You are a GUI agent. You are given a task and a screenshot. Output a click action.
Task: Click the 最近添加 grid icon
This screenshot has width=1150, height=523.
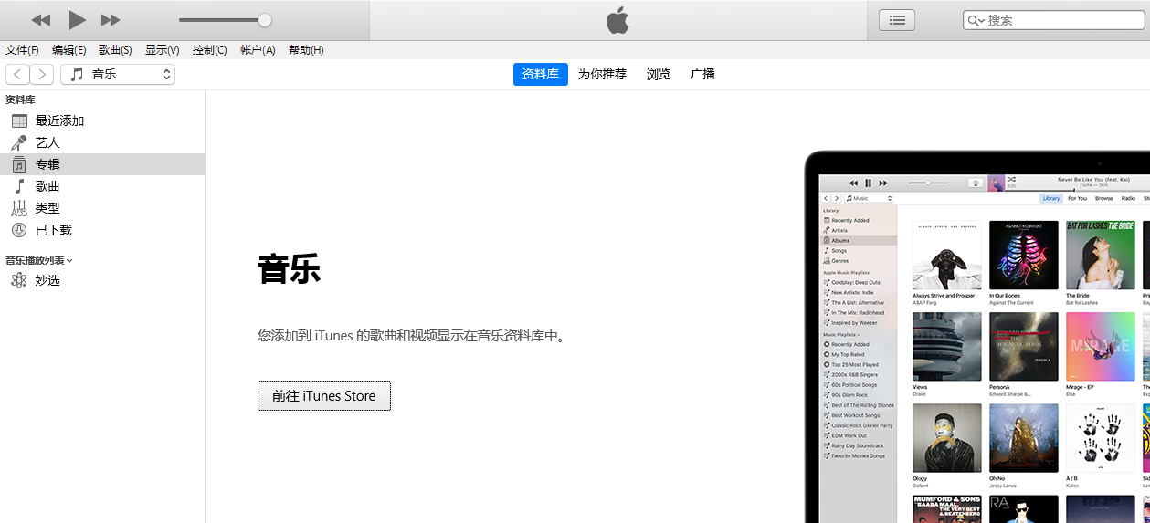click(19, 120)
